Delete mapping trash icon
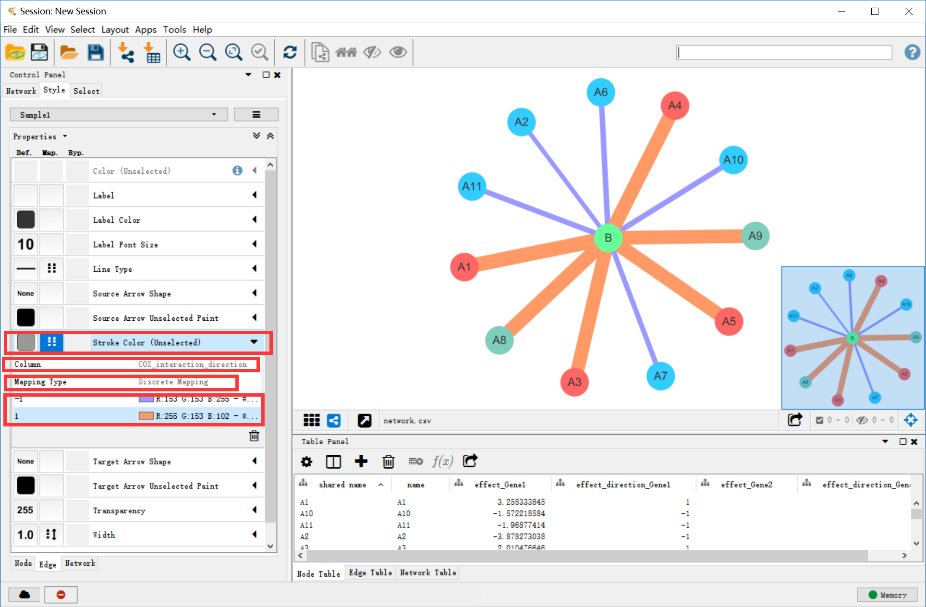Screen dimensions: 926x607 coord(254,436)
